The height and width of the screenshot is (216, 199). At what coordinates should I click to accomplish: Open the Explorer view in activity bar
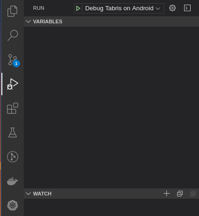point(13,11)
